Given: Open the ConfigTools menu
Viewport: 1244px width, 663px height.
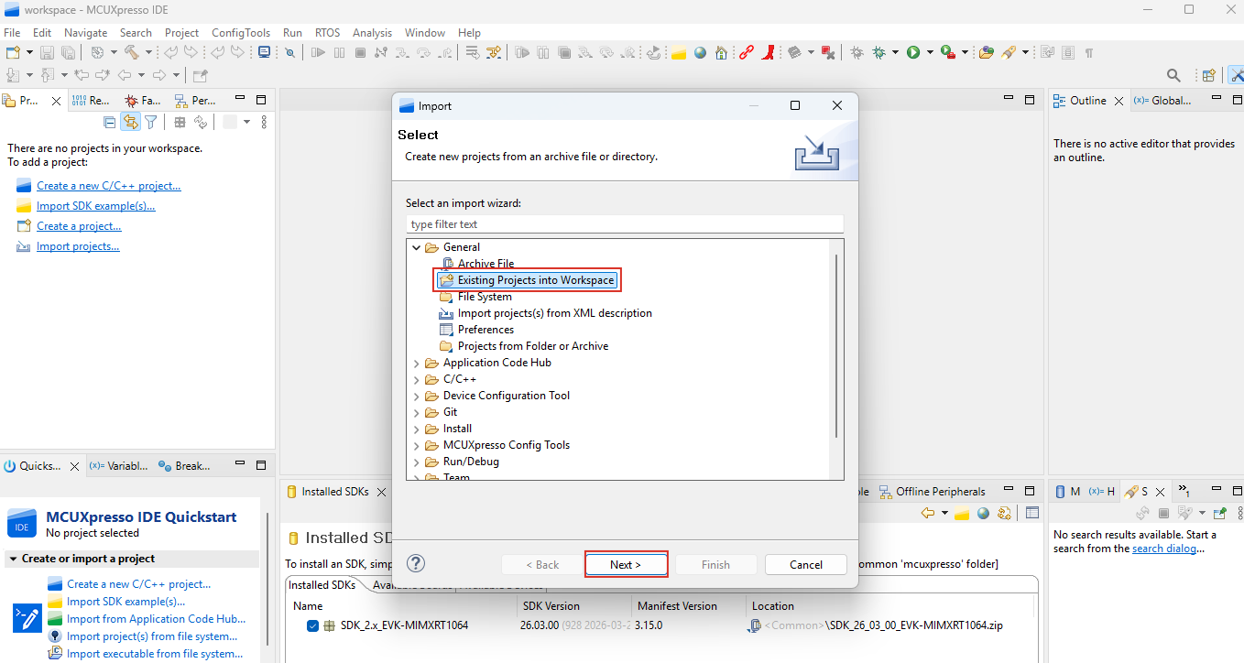Looking at the screenshot, I should (241, 32).
